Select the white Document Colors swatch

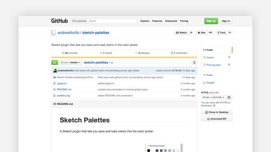click(x=153, y=151)
